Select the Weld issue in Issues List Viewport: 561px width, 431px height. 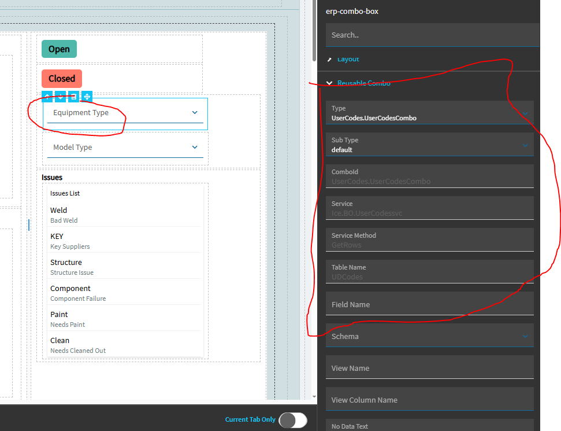[x=124, y=215]
